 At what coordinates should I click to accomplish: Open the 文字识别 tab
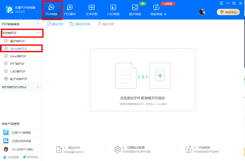[92, 10]
